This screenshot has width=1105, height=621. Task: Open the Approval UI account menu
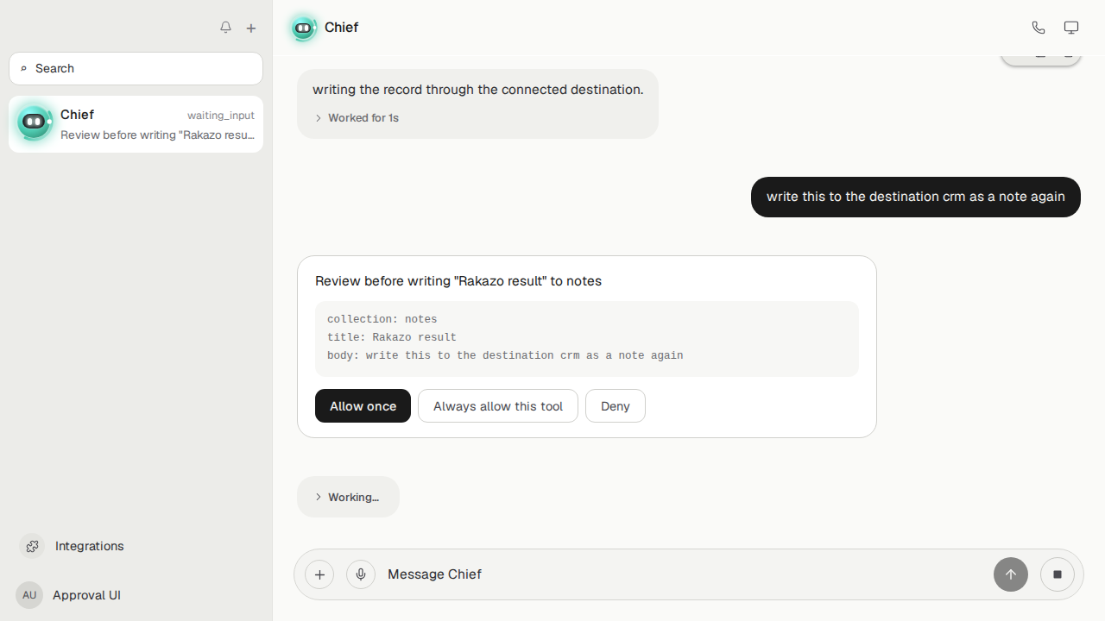coord(69,595)
